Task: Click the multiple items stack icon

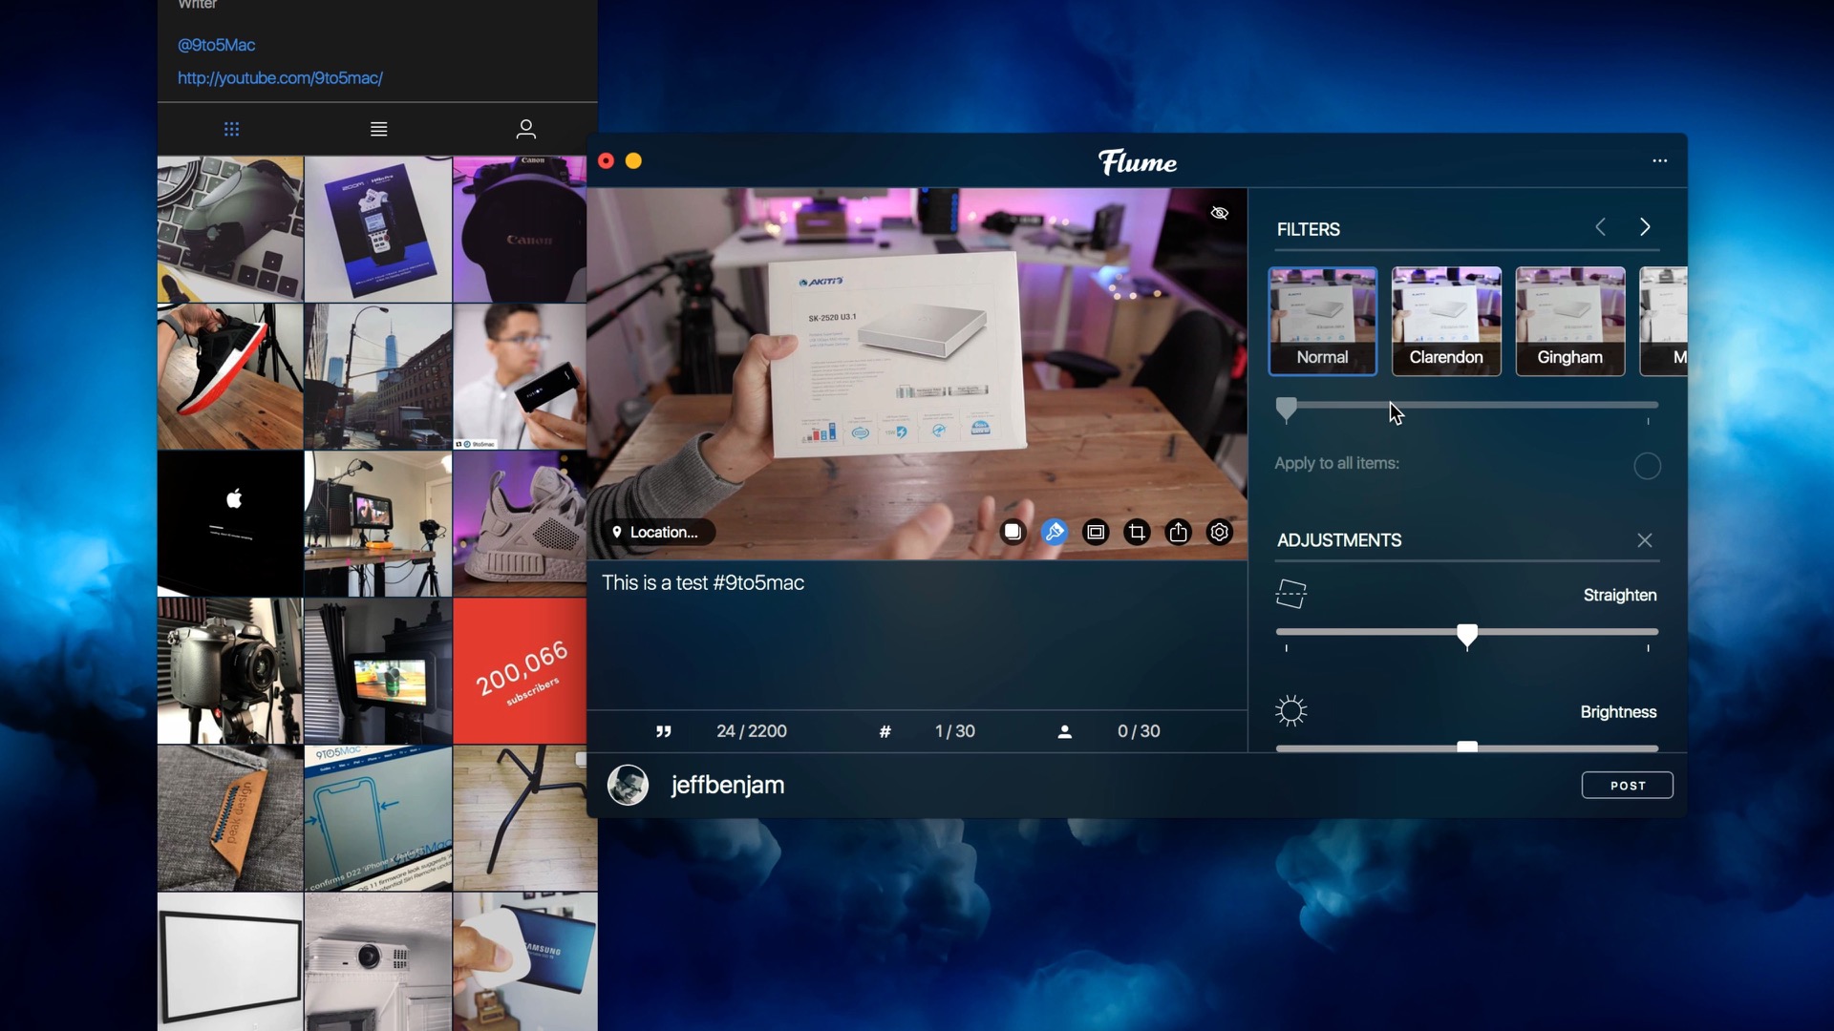Action: (1013, 532)
